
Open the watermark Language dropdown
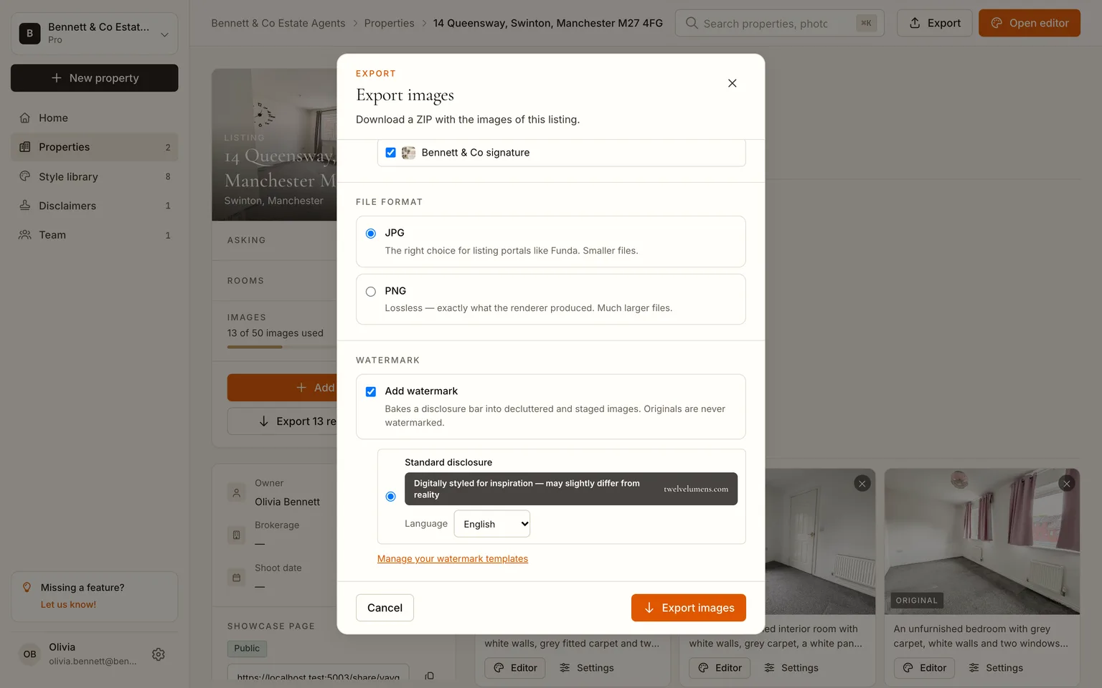pos(492,524)
